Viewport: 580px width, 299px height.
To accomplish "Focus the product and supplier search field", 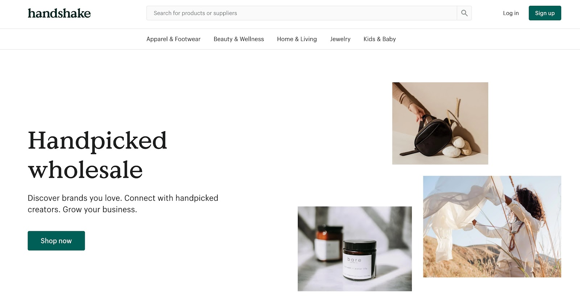I will [302, 13].
